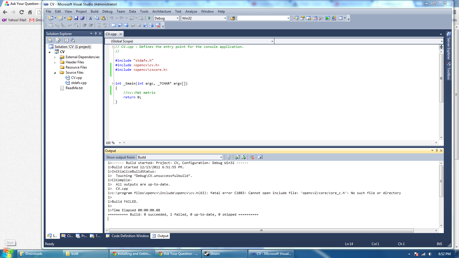Open the Debug configuration dropdown
The image size is (459, 258).
(x=178, y=18)
